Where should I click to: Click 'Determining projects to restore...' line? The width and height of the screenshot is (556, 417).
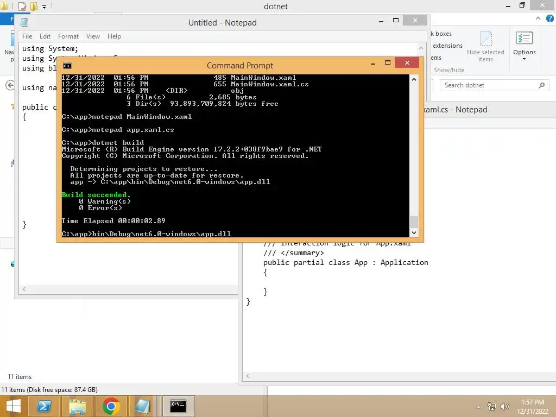click(x=143, y=169)
